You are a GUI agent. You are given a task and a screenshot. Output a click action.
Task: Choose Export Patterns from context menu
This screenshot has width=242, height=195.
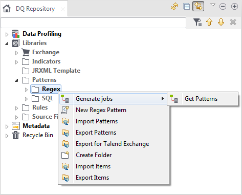tap(114, 133)
